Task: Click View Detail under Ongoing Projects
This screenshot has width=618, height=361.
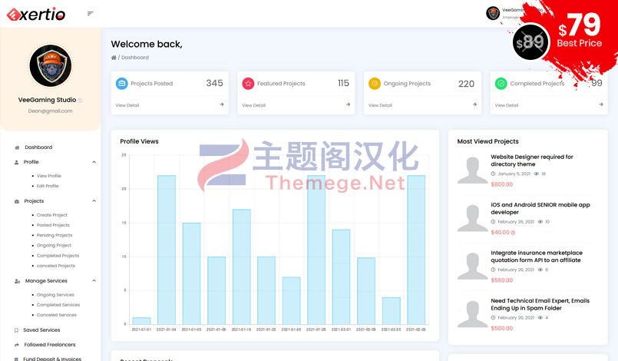Action: (x=380, y=105)
